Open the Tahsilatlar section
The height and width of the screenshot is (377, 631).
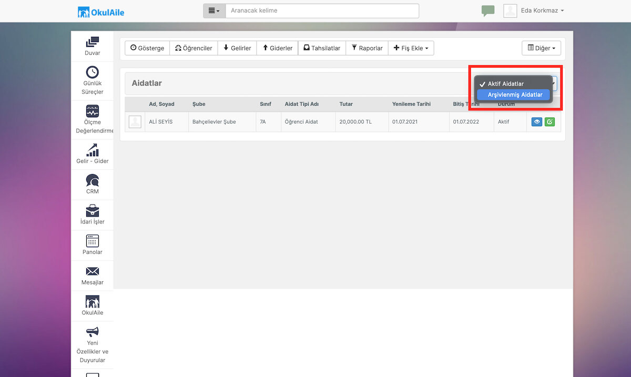tap(322, 48)
